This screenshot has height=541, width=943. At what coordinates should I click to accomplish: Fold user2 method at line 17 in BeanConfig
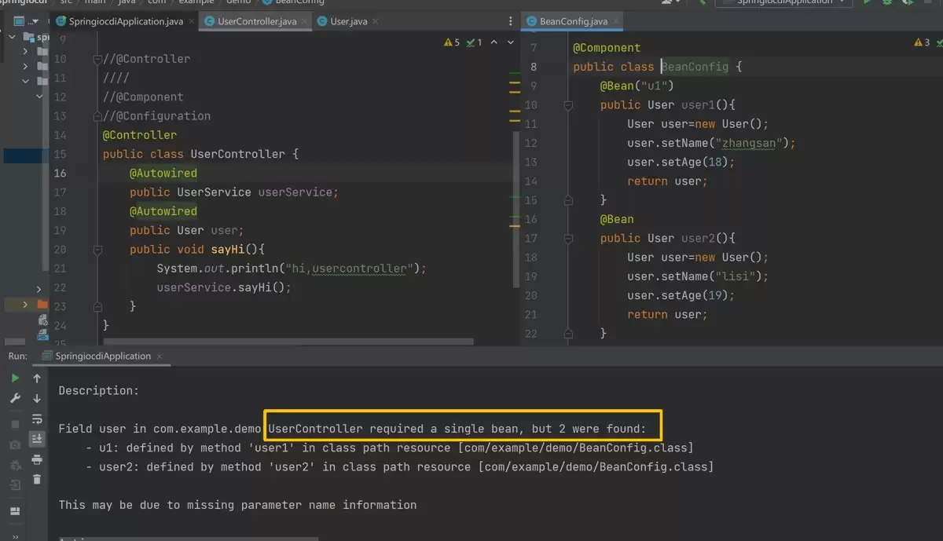(569, 238)
